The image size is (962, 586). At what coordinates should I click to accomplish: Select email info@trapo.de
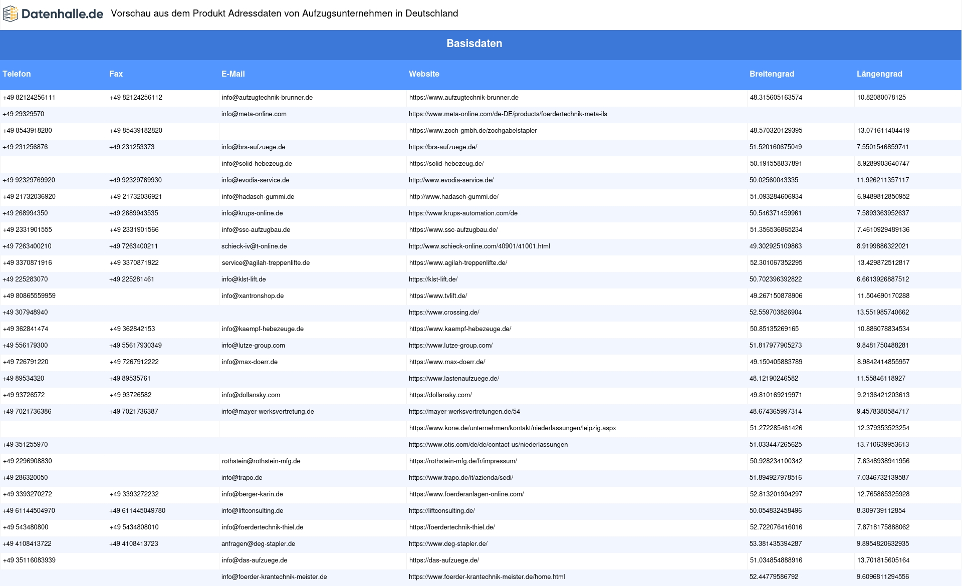(242, 478)
